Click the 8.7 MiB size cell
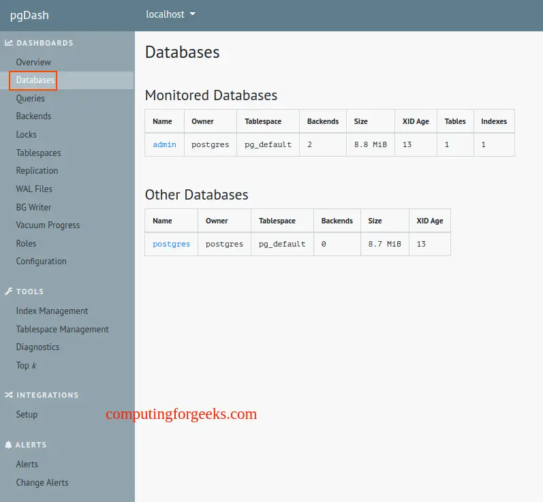 point(384,244)
